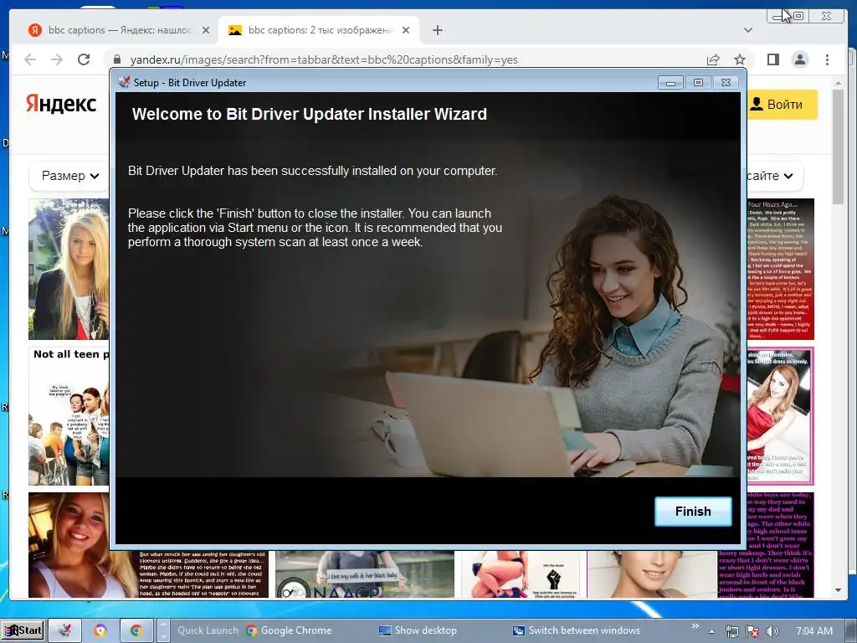This screenshot has height=643, width=857.
Task: Open the raised fist image thumbnail
Action: [x=524, y=574]
